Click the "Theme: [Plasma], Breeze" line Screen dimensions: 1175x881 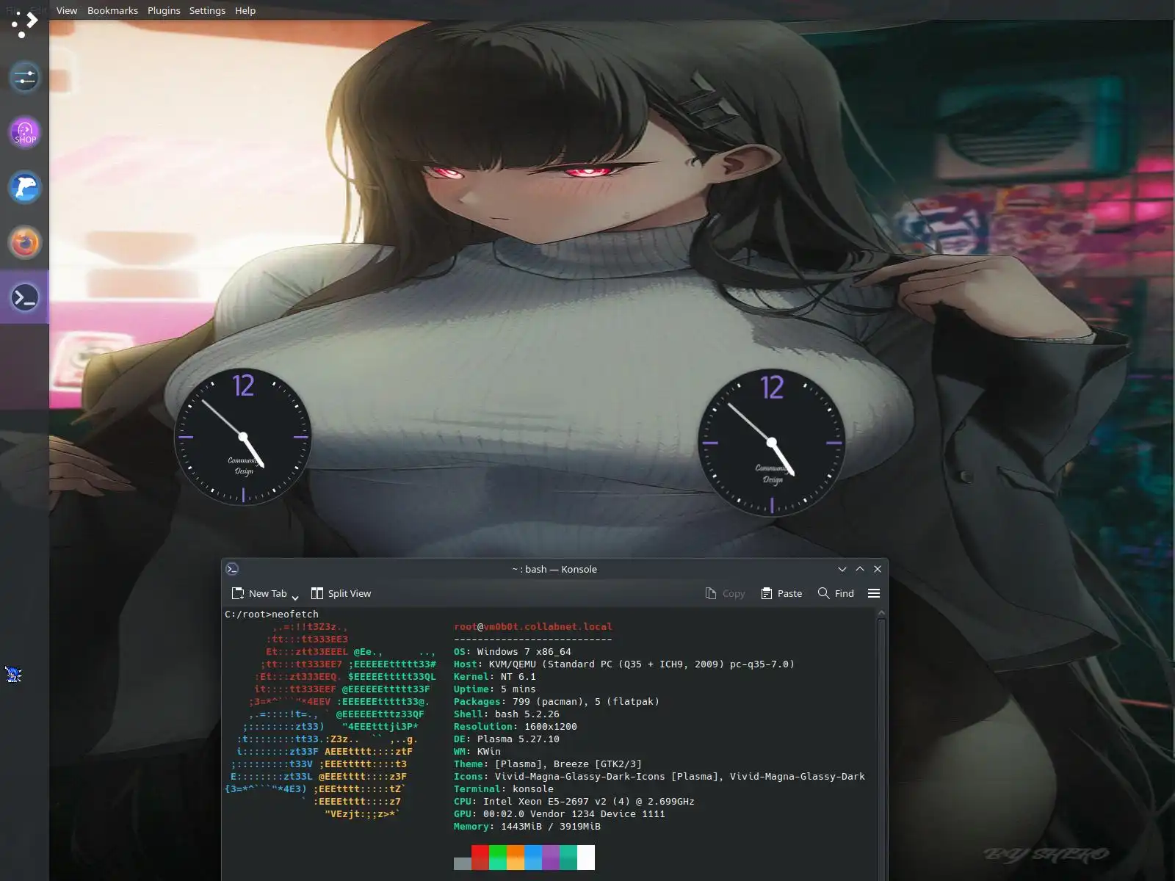pyautogui.click(x=548, y=764)
